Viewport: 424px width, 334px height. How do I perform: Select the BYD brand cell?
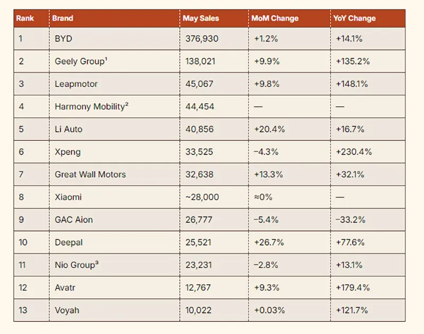pyautogui.click(x=64, y=39)
